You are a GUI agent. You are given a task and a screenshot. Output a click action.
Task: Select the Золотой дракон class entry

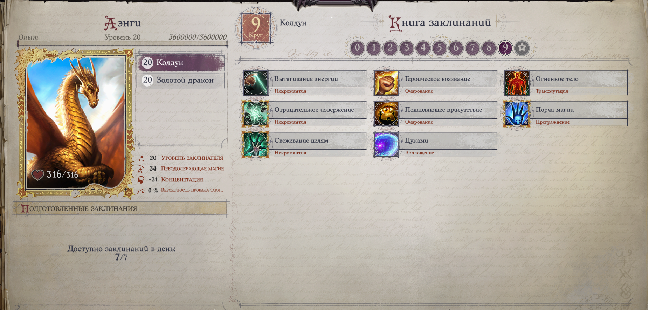(180, 80)
